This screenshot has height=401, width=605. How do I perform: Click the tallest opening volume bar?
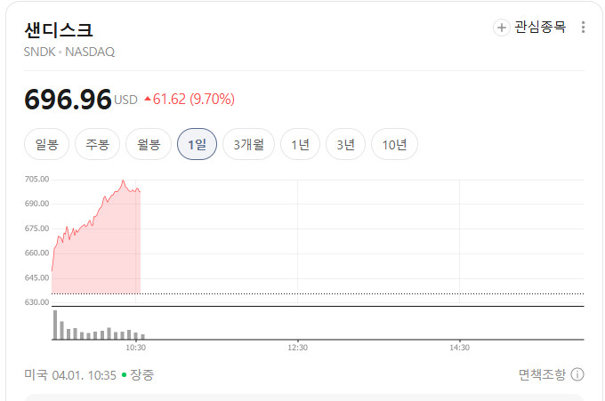[x=55, y=325]
